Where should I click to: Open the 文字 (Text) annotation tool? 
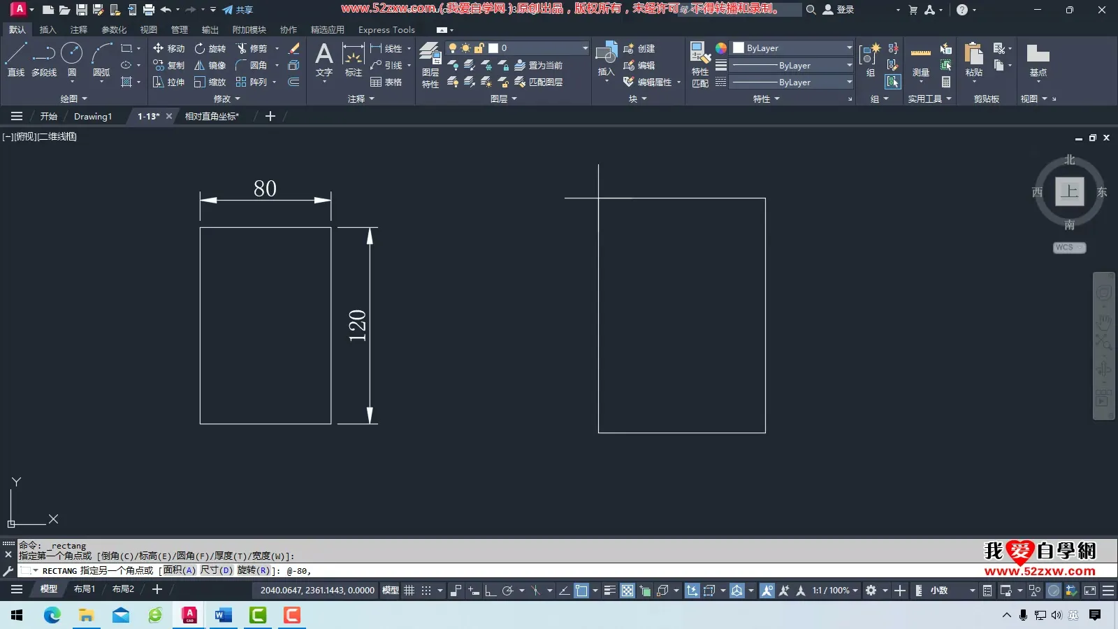(x=324, y=59)
